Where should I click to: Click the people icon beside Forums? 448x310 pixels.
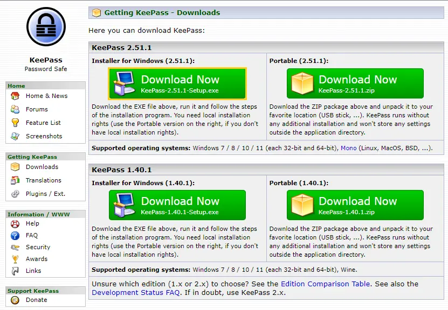tap(15, 109)
